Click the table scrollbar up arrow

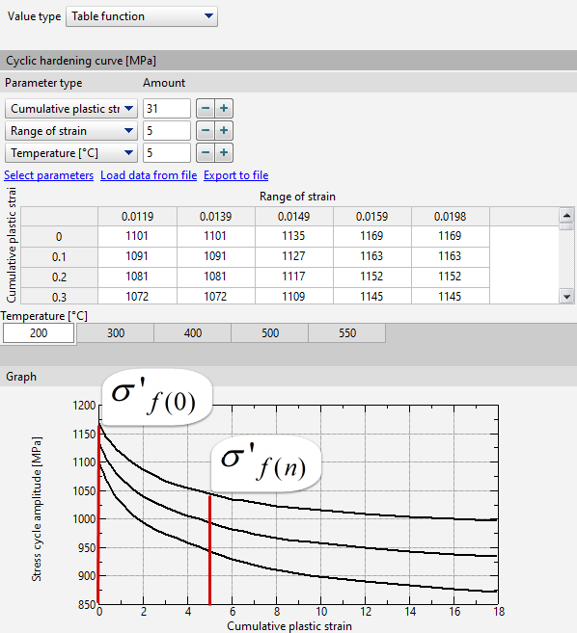pos(566,216)
